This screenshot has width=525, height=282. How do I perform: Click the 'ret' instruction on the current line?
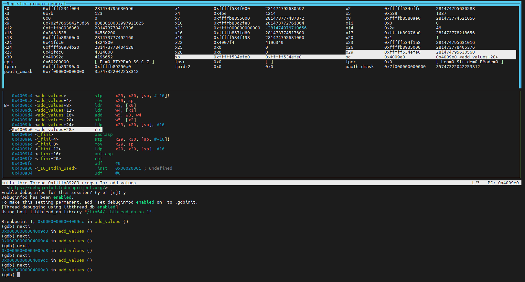98,130
